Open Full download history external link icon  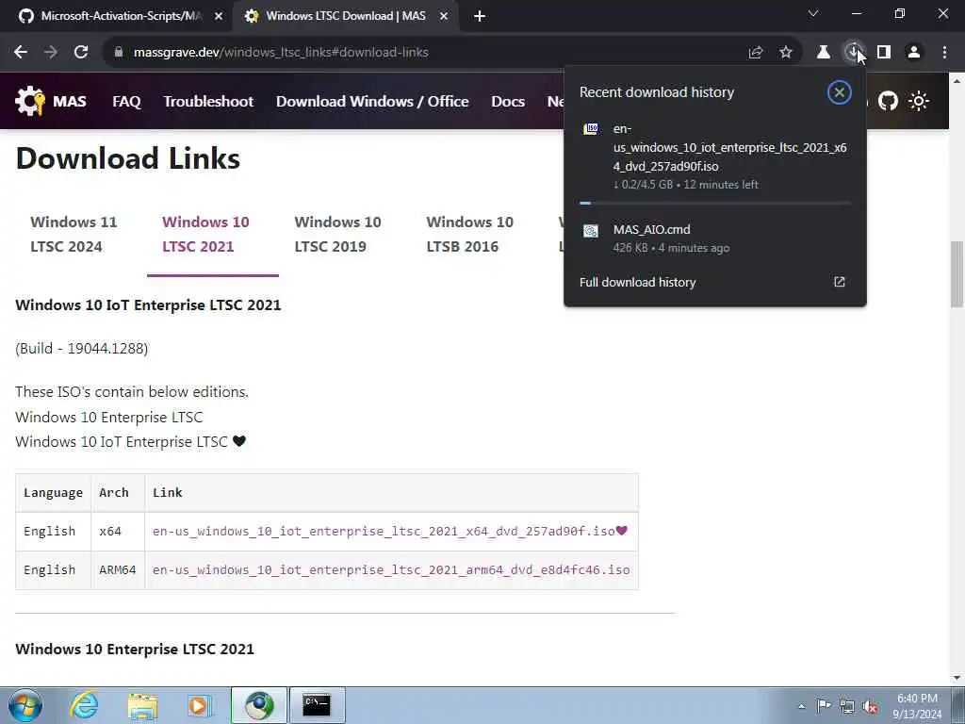(x=840, y=282)
